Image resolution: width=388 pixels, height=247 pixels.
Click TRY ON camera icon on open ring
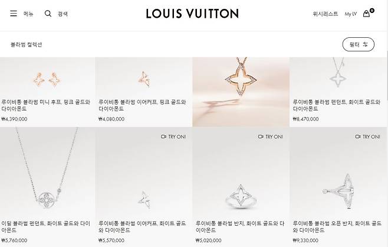358,136
